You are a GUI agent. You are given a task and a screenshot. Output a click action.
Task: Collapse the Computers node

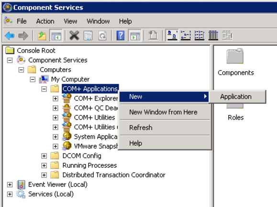tap(21, 70)
